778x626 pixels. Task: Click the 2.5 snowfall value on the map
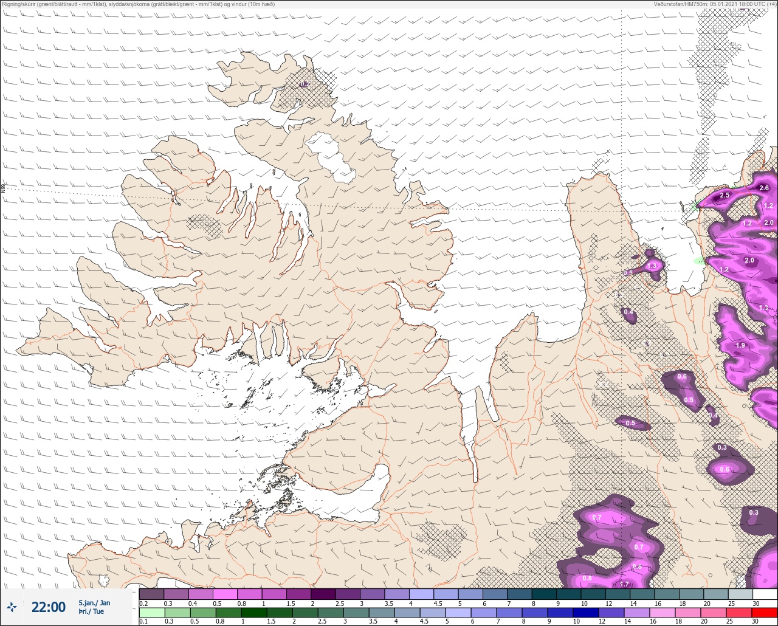coord(725,196)
